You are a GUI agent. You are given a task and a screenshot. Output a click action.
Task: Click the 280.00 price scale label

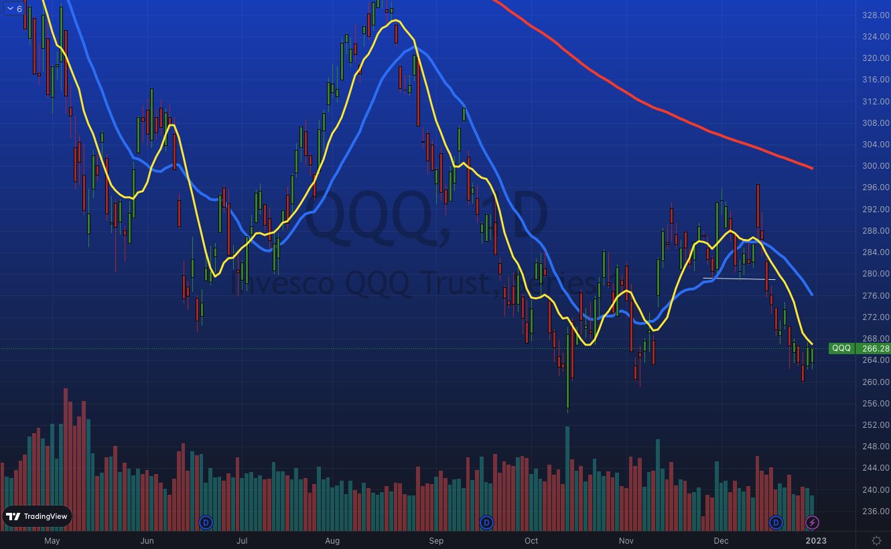coord(876,274)
